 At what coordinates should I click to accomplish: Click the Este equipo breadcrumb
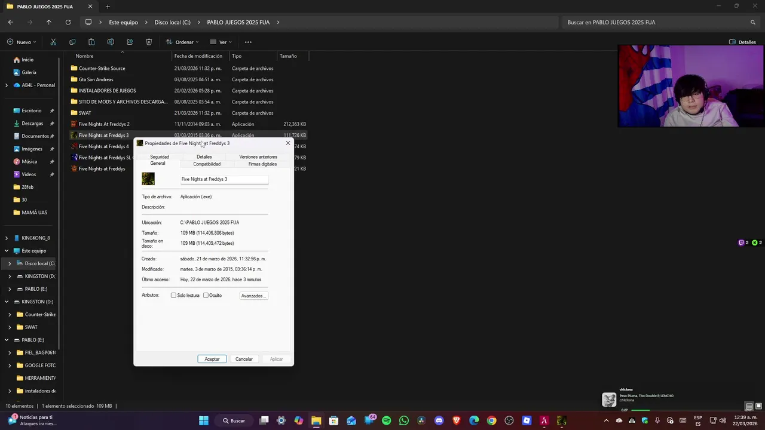click(123, 22)
